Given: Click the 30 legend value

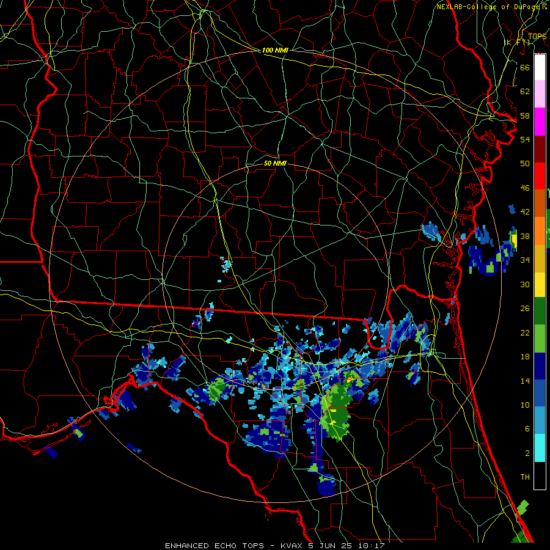Looking at the screenshot, I should (525, 284).
